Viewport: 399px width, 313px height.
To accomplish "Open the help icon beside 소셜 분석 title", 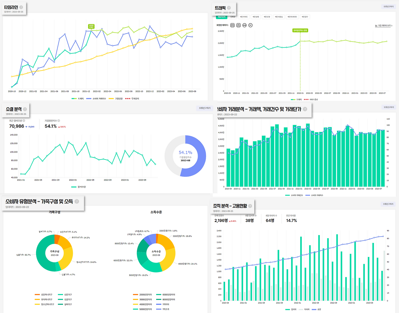I will 25,109.
